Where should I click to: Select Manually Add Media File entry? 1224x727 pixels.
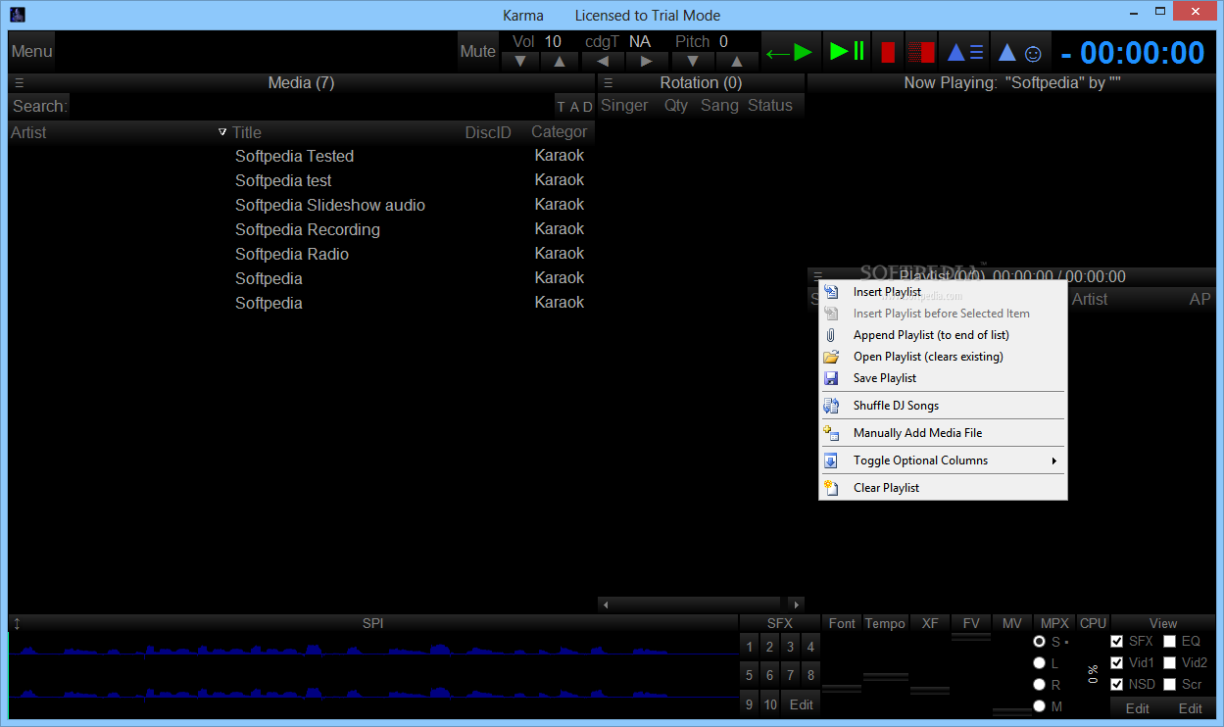(x=943, y=433)
